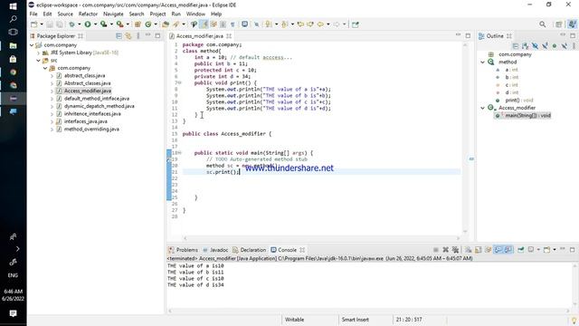Open Package Explorer View Menu dots

click(138, 36)
